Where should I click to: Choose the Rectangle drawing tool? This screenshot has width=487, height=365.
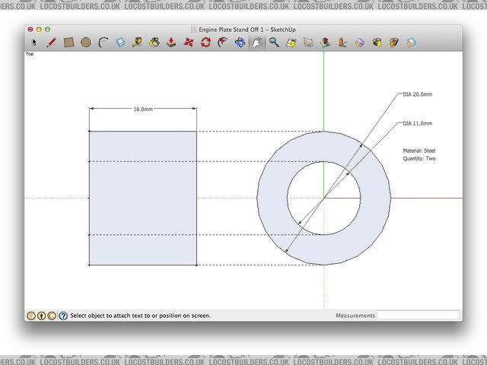[68, 43]
